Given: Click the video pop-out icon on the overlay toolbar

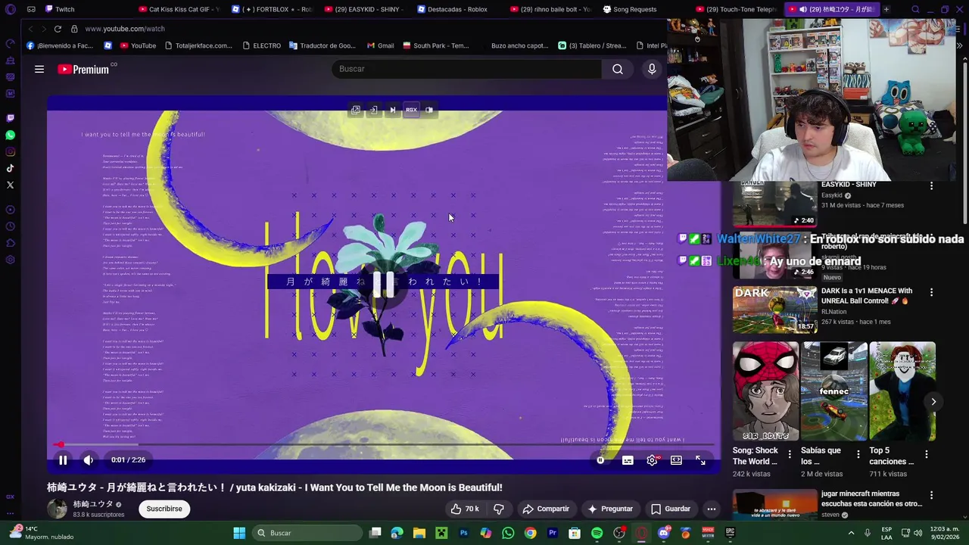Looking at the screenshot, I should point(356,110).
